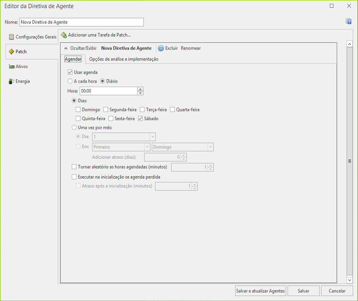Decrease the Hora time spinner
This screenshot has width=358, height=301.
[x=141, y=93]
